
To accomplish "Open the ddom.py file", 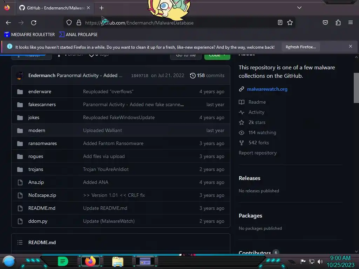I will (x=38, y=221).
